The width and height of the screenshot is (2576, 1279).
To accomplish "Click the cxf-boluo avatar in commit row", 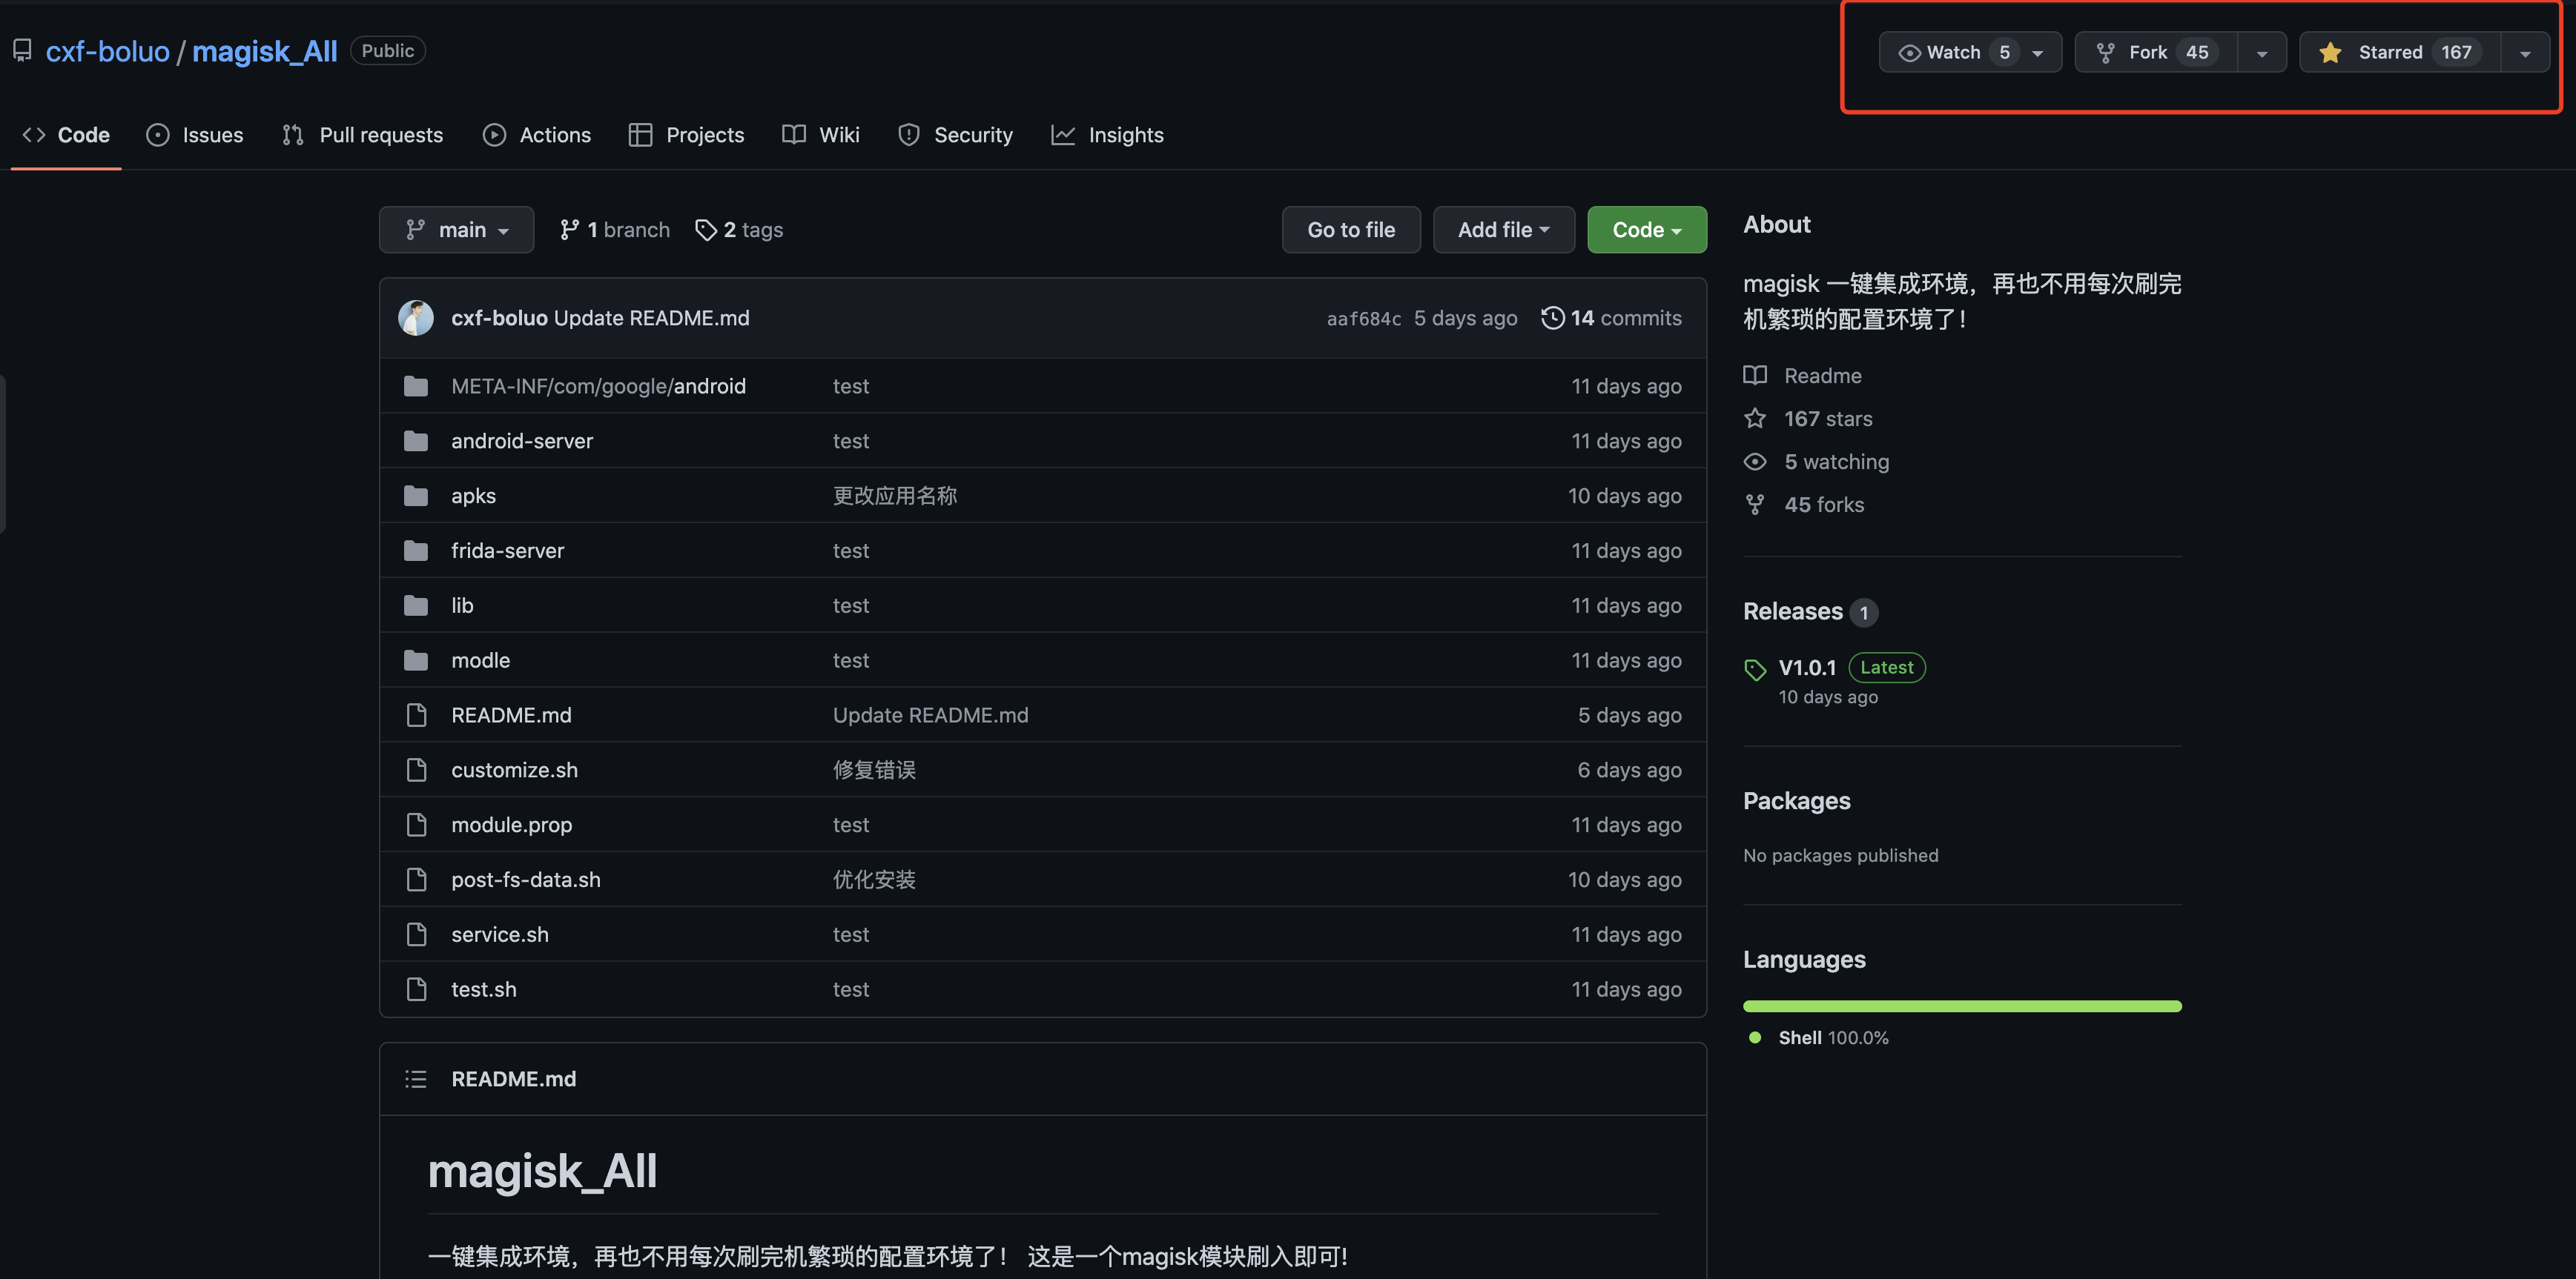I will pyautogui.click(x=416, y=318).
